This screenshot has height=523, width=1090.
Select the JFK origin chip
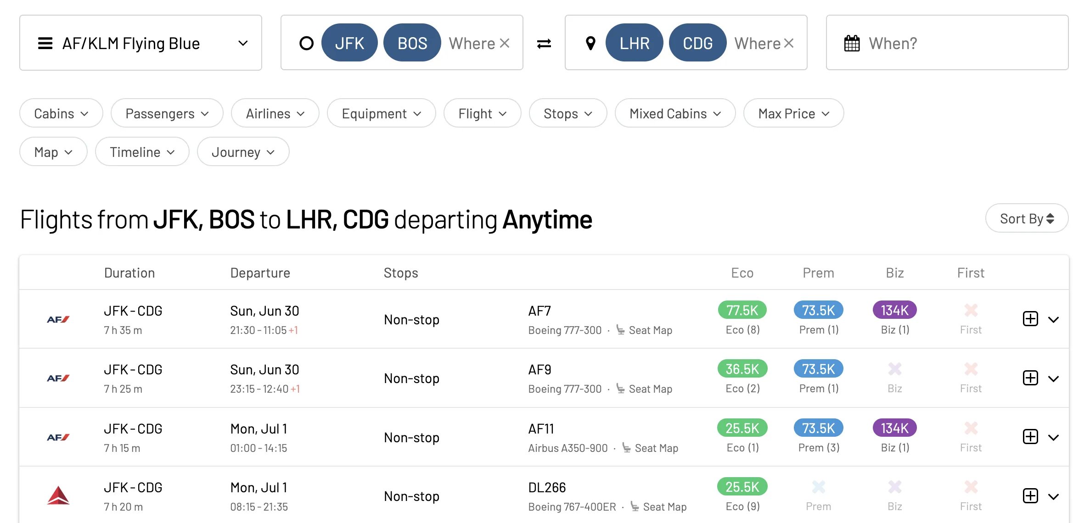[349, 43]
